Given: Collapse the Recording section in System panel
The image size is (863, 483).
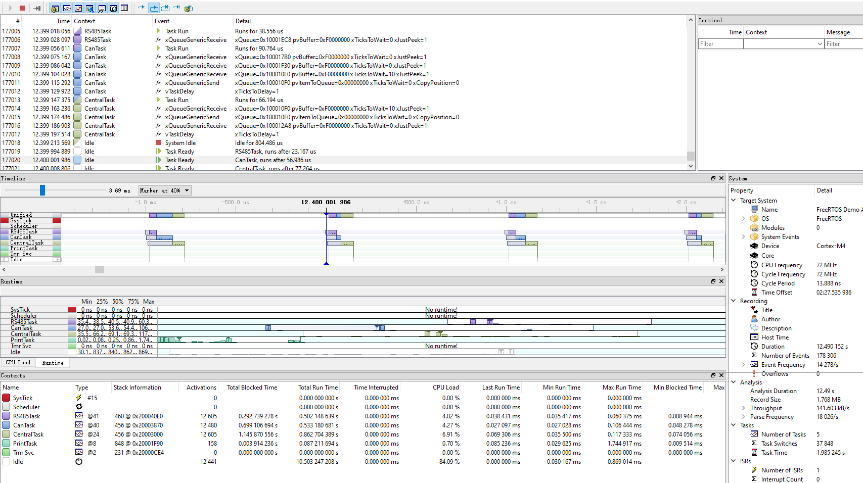Looking at the screenshot, I should (734, 301).
